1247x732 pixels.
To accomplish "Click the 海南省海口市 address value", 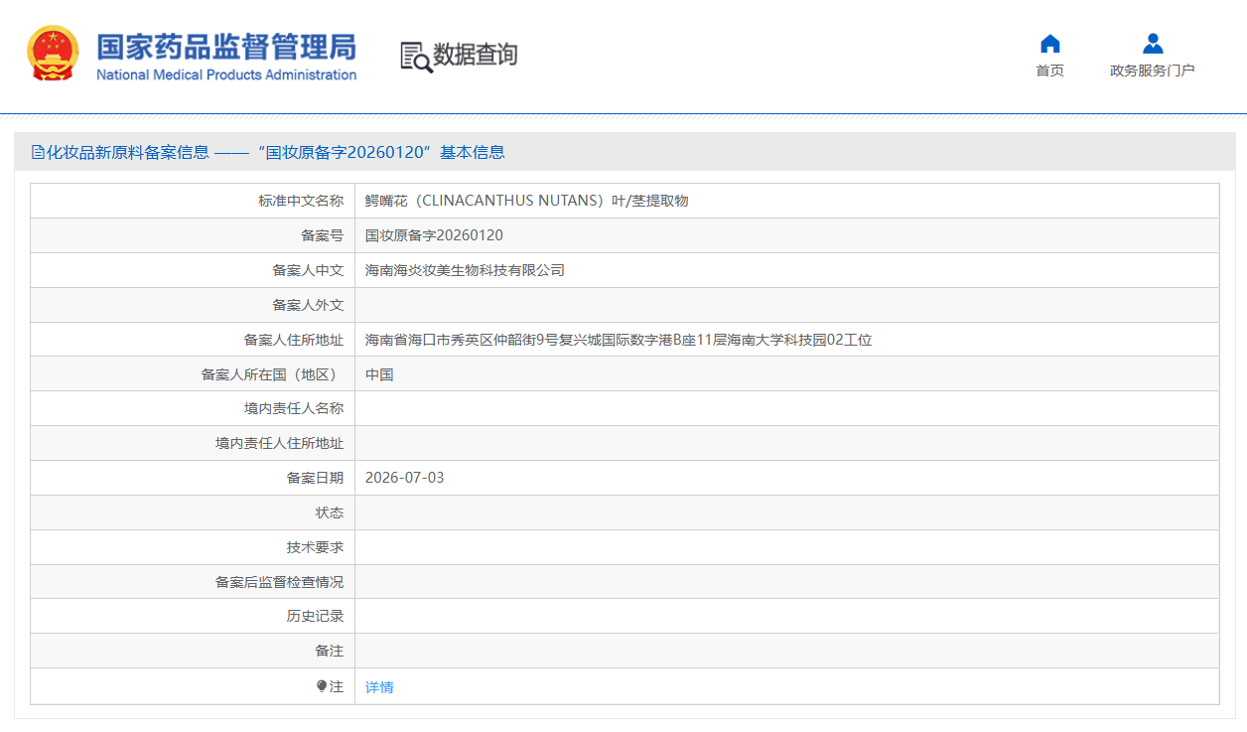I will (619, 340).
